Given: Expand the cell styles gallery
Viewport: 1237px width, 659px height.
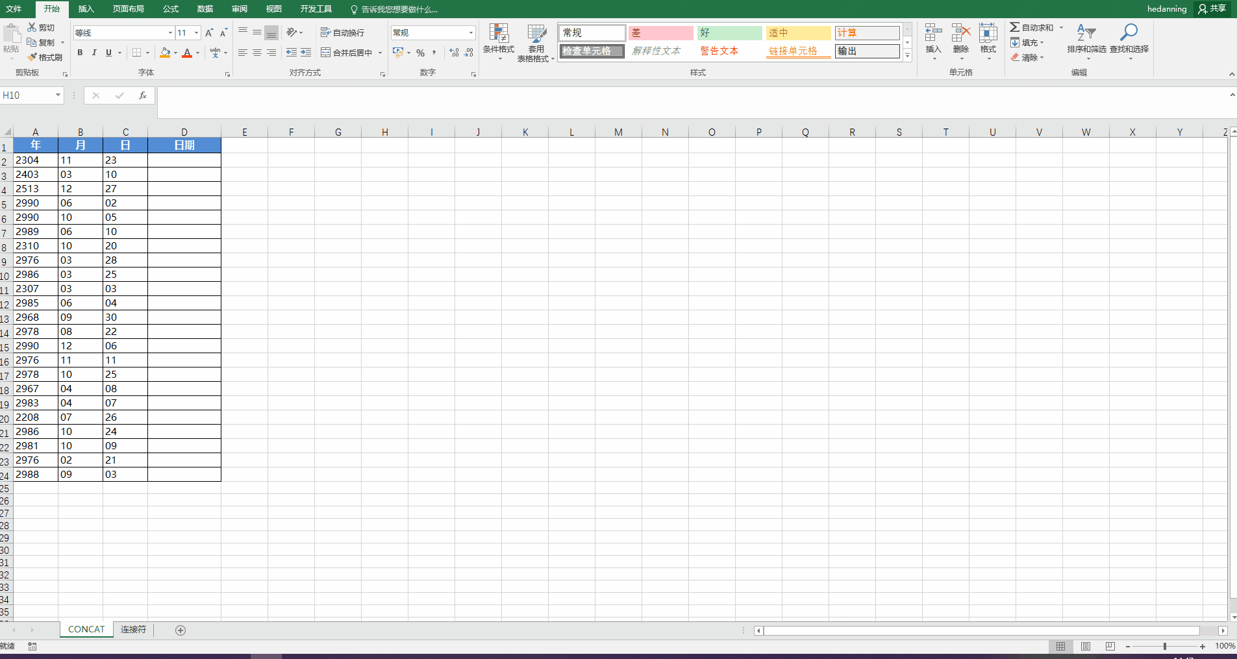Looking at the screenshot, I should [908, 56].
